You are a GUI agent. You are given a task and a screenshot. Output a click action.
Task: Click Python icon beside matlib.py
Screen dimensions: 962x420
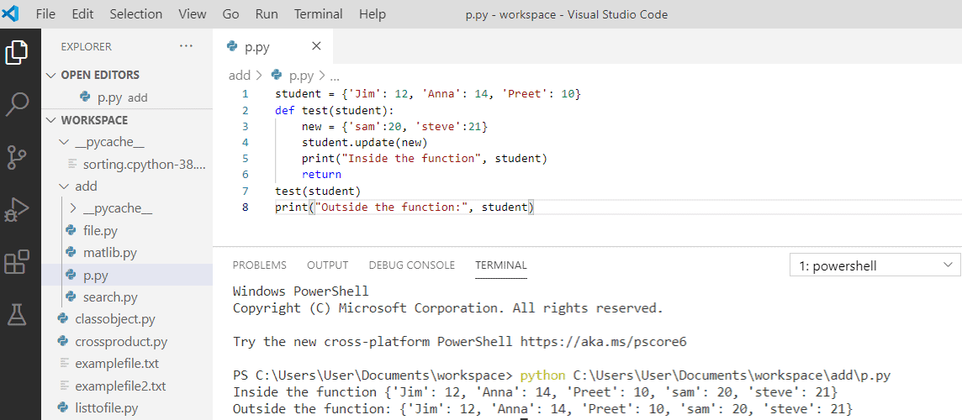click(71, 252)
